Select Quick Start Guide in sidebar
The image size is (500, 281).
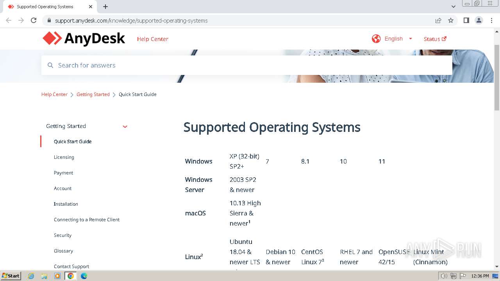tap(73, 142)
